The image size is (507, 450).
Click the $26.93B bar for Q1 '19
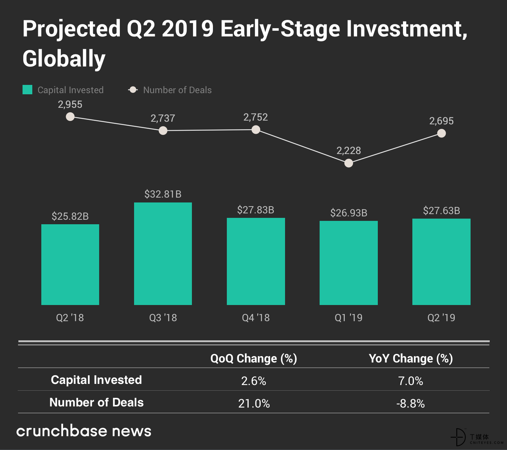click(x=349, y=263)
